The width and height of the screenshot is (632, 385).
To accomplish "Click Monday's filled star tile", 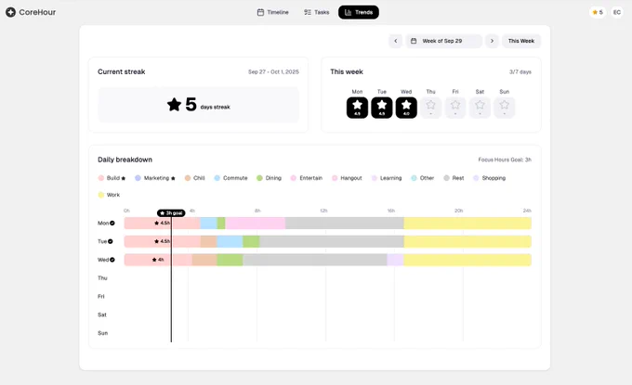I will point(357,108).
